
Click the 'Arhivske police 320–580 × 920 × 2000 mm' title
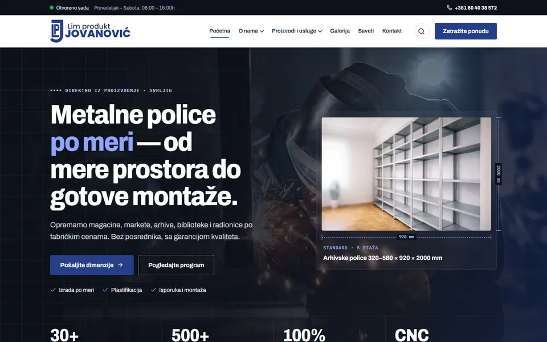pos(382,258)
